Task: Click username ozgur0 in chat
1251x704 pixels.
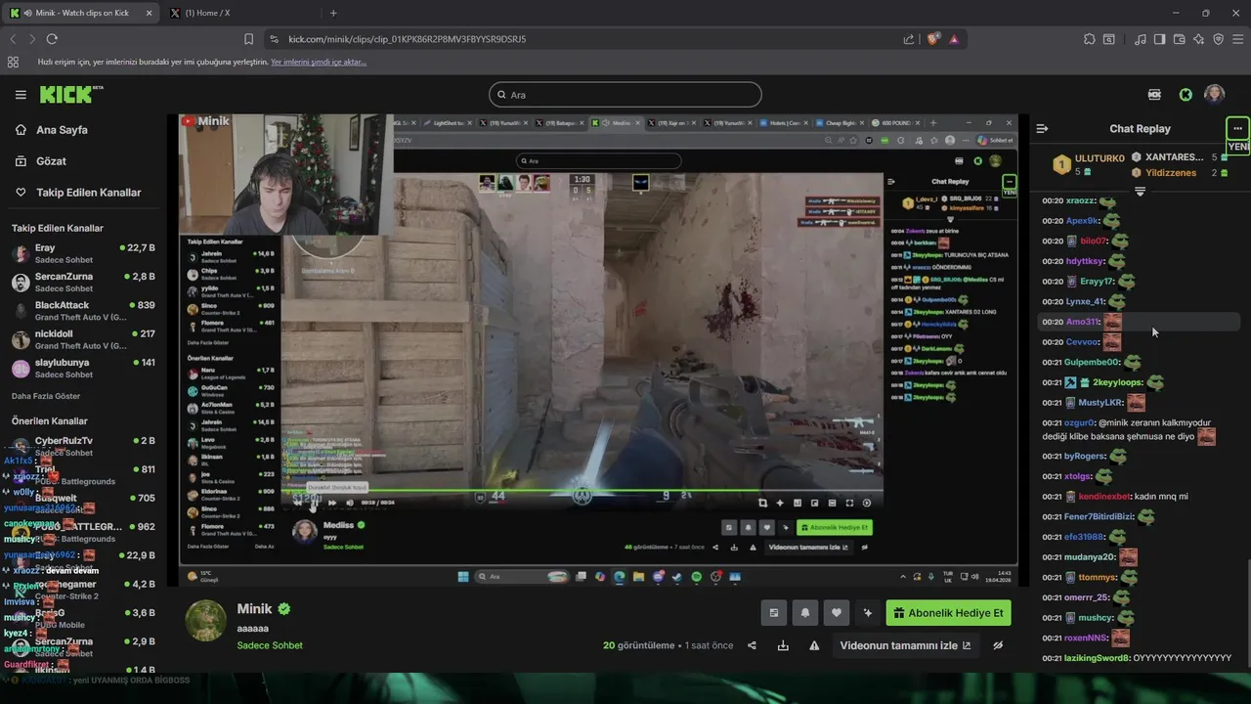Action: pyautogui.click(x=1079, y=422)
